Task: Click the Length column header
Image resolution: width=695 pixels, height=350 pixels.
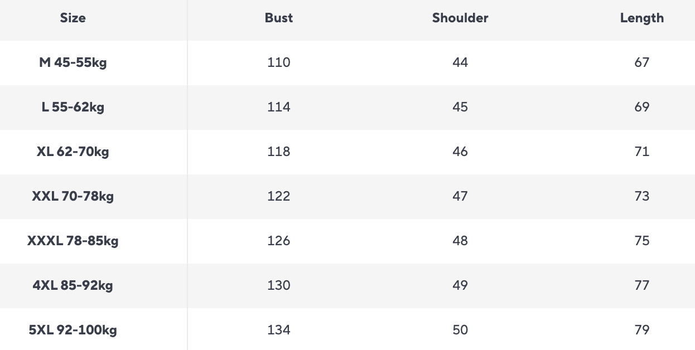Action: (641, 18)
